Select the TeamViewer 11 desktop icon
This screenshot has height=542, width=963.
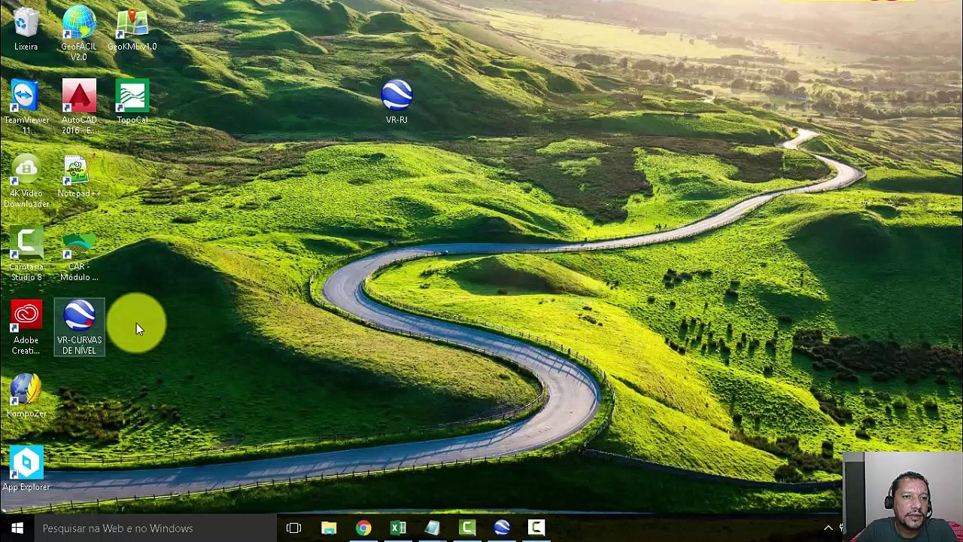coord(26,107)
